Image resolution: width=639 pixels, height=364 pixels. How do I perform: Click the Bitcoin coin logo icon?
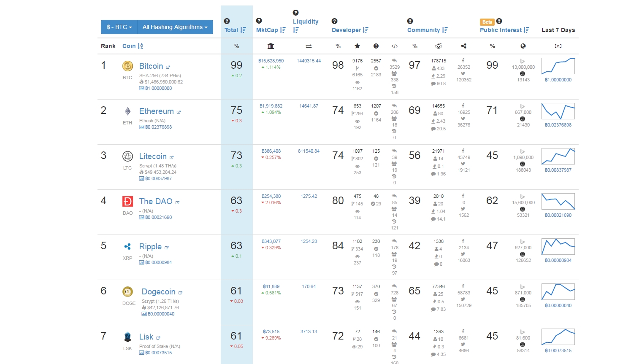click(127, 66)
